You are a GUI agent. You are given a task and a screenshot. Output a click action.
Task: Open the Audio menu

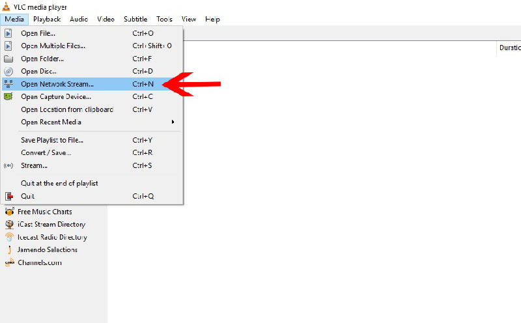coord(79,20)
